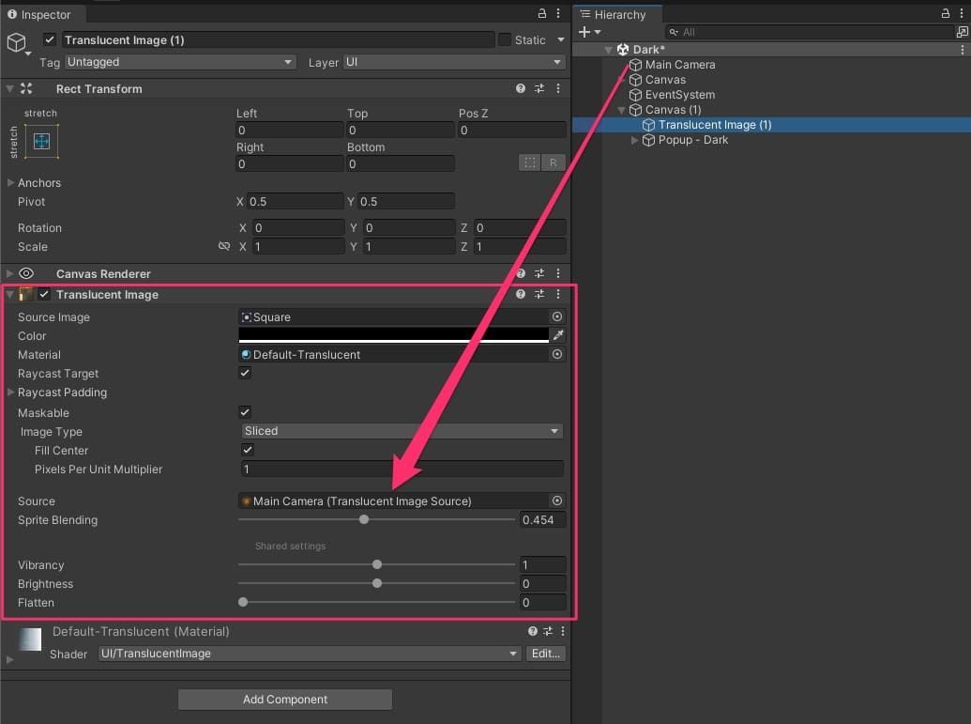Click the Hierarchy lock icon
This screenshot has height=724, width=971.
(x=945, y=13)
